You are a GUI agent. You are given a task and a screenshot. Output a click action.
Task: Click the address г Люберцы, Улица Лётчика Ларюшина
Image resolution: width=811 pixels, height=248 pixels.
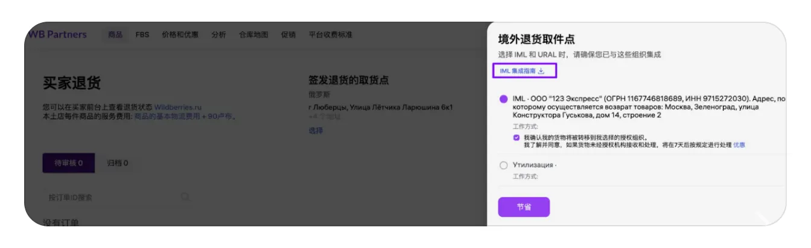coord(380,108)
